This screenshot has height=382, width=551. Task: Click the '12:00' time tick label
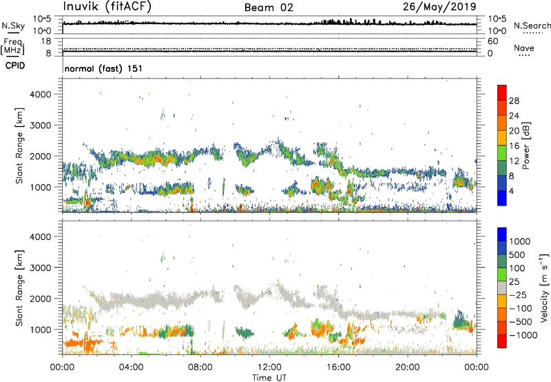point(269,368)
